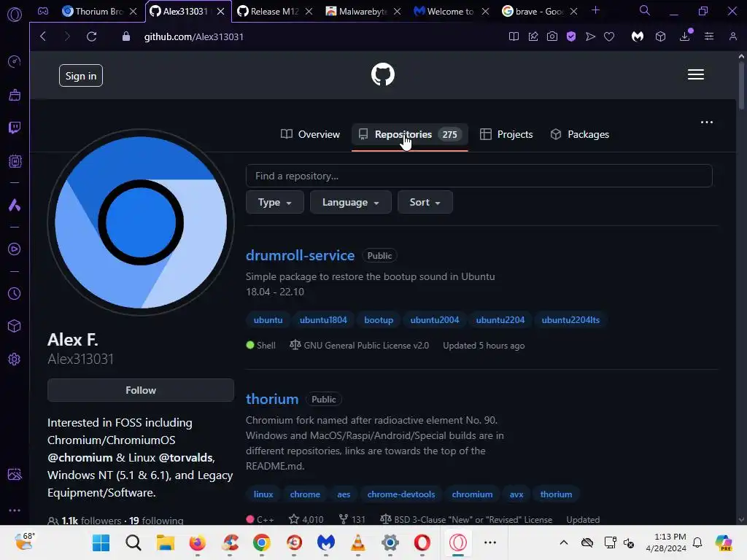Viewport: 747px width, 560px height.
Task: Click the avx topic tag
Action: coord(516,494)
